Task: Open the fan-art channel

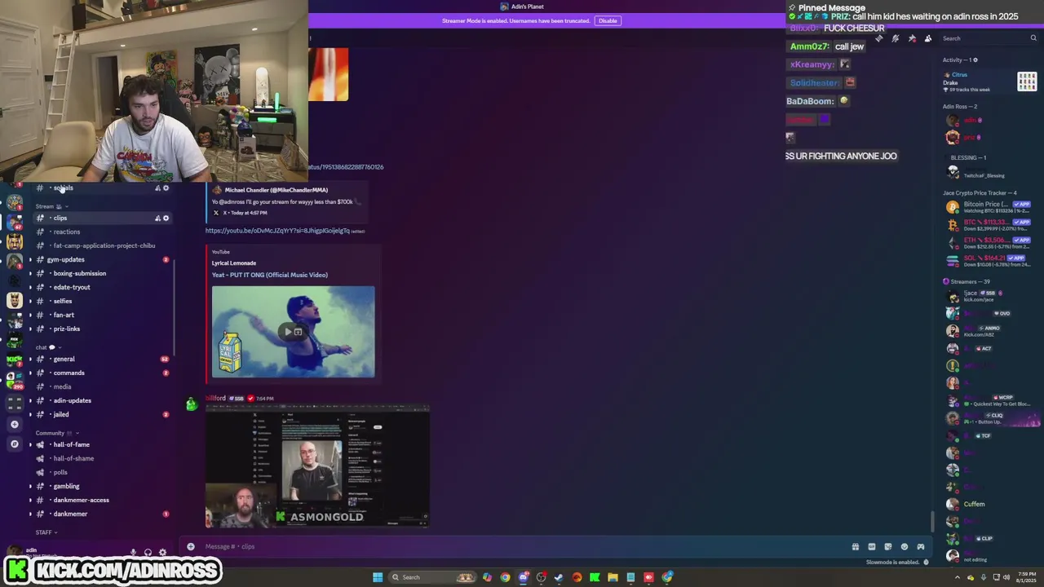Action: click(x=102, y=315)
